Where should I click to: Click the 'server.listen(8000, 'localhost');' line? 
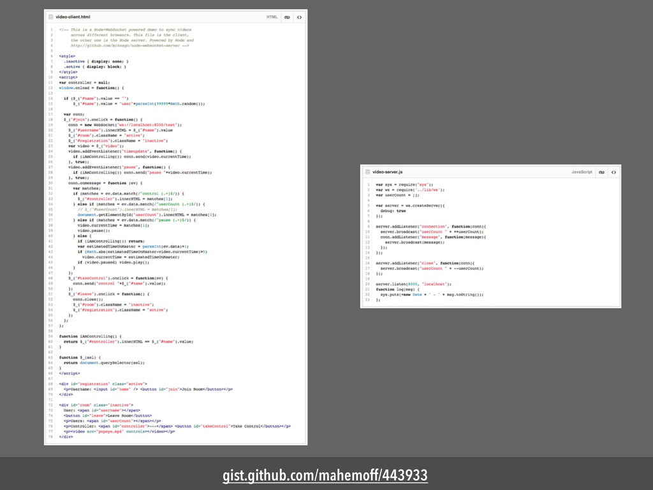pos(413,284)
